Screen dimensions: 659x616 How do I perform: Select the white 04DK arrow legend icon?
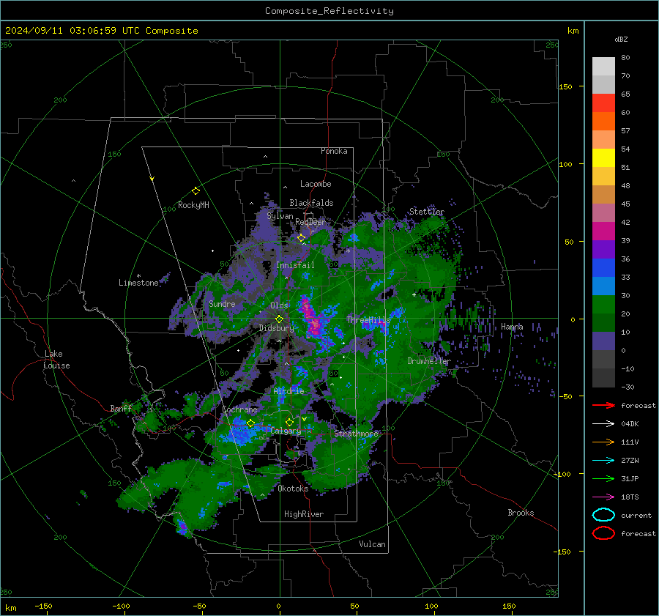[x=603, y=424]
